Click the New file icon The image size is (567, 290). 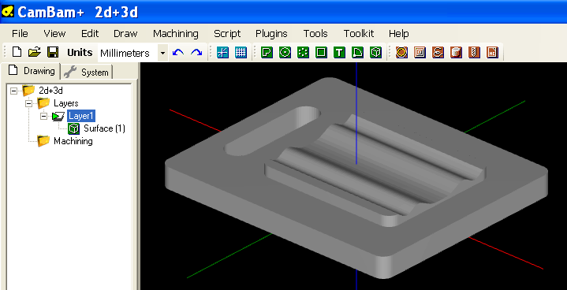17,52
